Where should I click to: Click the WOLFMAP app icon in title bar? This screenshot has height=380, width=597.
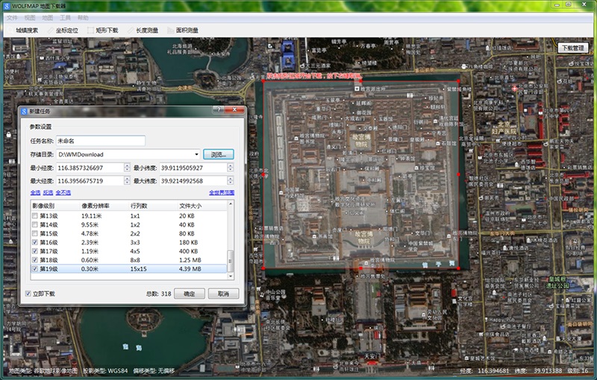click(x=7, y=6)
